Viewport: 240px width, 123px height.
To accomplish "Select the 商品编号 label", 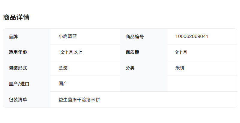I will [135, 37].
